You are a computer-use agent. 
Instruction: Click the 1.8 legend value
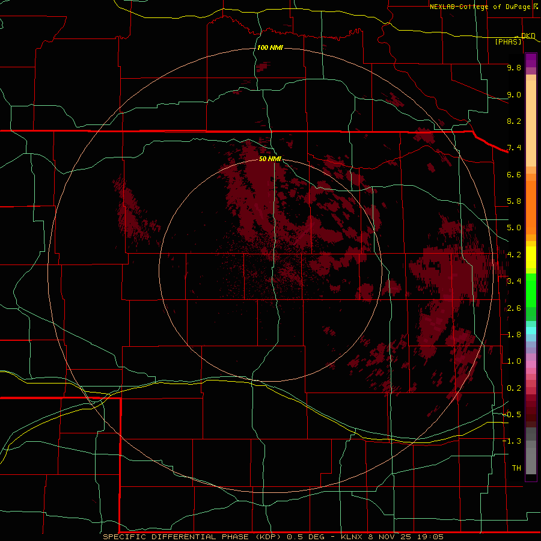coord(514,335)
